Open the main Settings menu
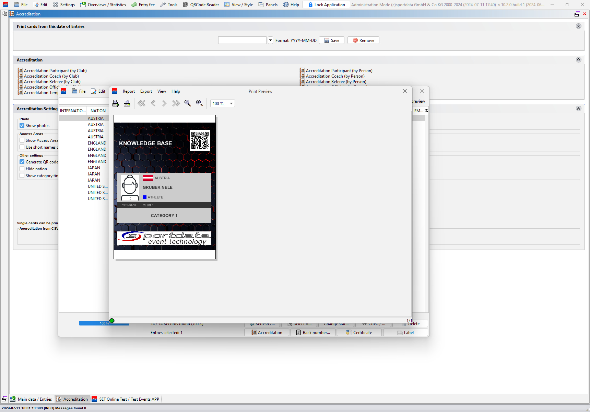590x412 pixels. [x=64, y=4]
